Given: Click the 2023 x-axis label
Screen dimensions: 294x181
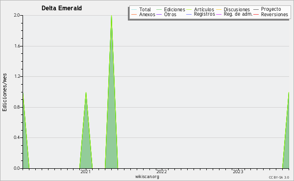Looking at the screenshot, I should click(x=238, y=172).
